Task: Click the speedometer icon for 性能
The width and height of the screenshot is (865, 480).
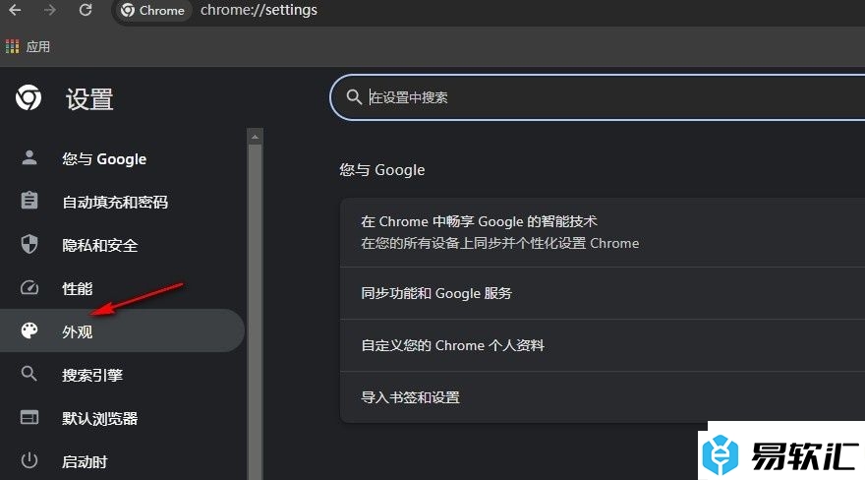Action: [29, 287]
